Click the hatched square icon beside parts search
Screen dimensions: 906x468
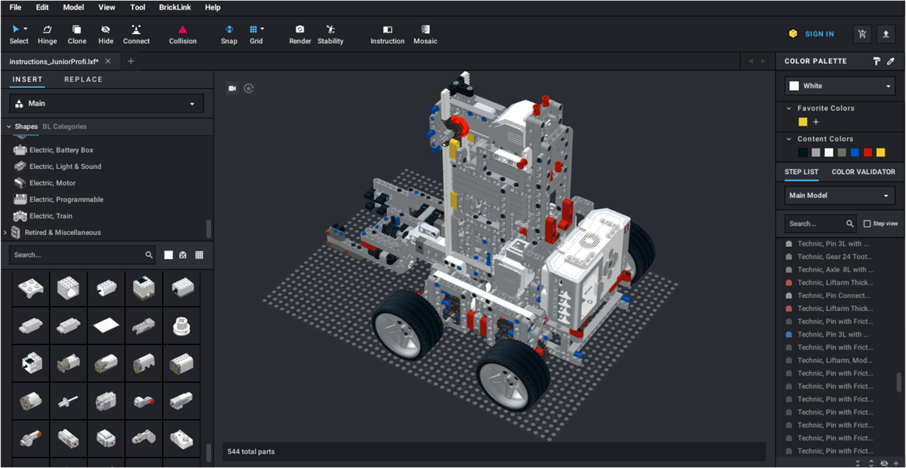click(183, 255)
